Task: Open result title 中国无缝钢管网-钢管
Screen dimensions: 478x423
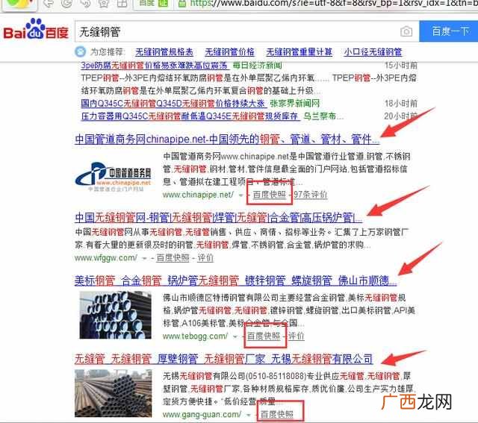Action: tap(219, 218)
